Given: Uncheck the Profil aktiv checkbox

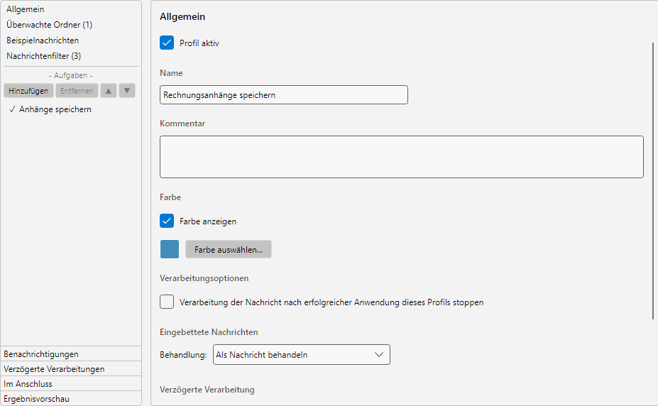Looking at the screenshot, I should tap(167, 43).
